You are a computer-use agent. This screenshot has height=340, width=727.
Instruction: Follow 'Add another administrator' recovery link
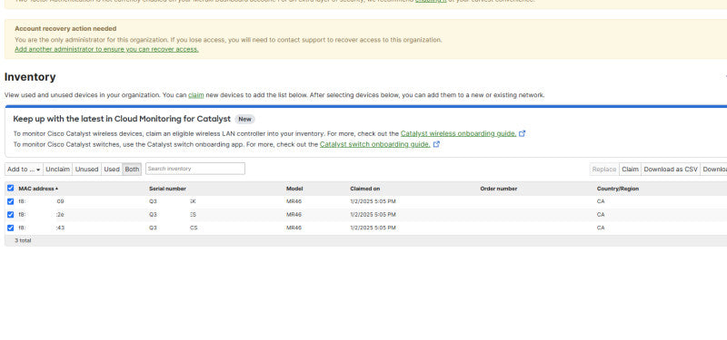pyautogui.click(x=106, y=49)
